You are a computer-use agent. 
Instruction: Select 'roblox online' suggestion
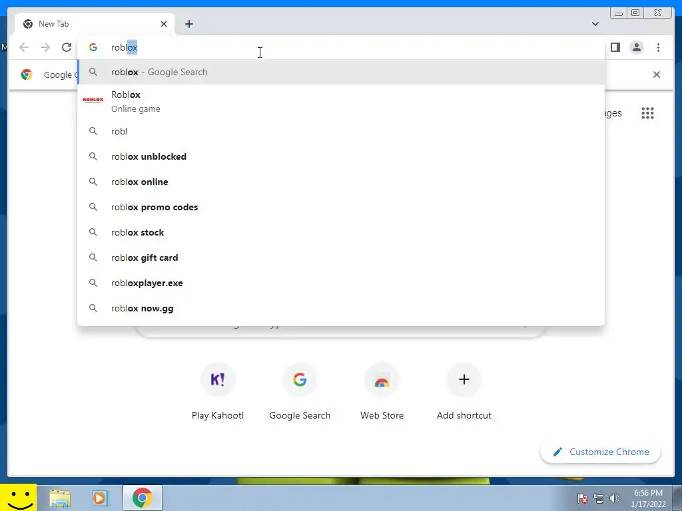[x=341, y=182]
